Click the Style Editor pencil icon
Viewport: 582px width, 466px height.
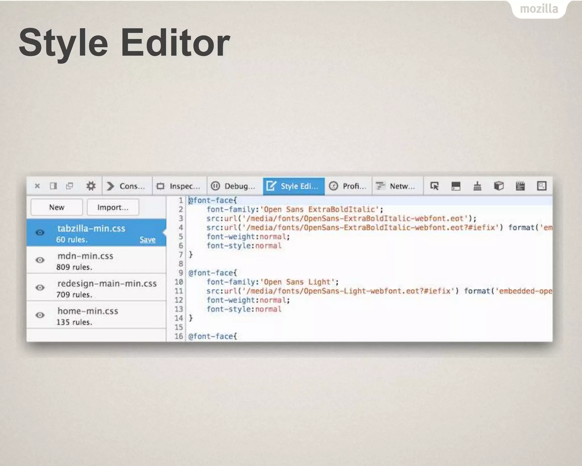(271, 186)
